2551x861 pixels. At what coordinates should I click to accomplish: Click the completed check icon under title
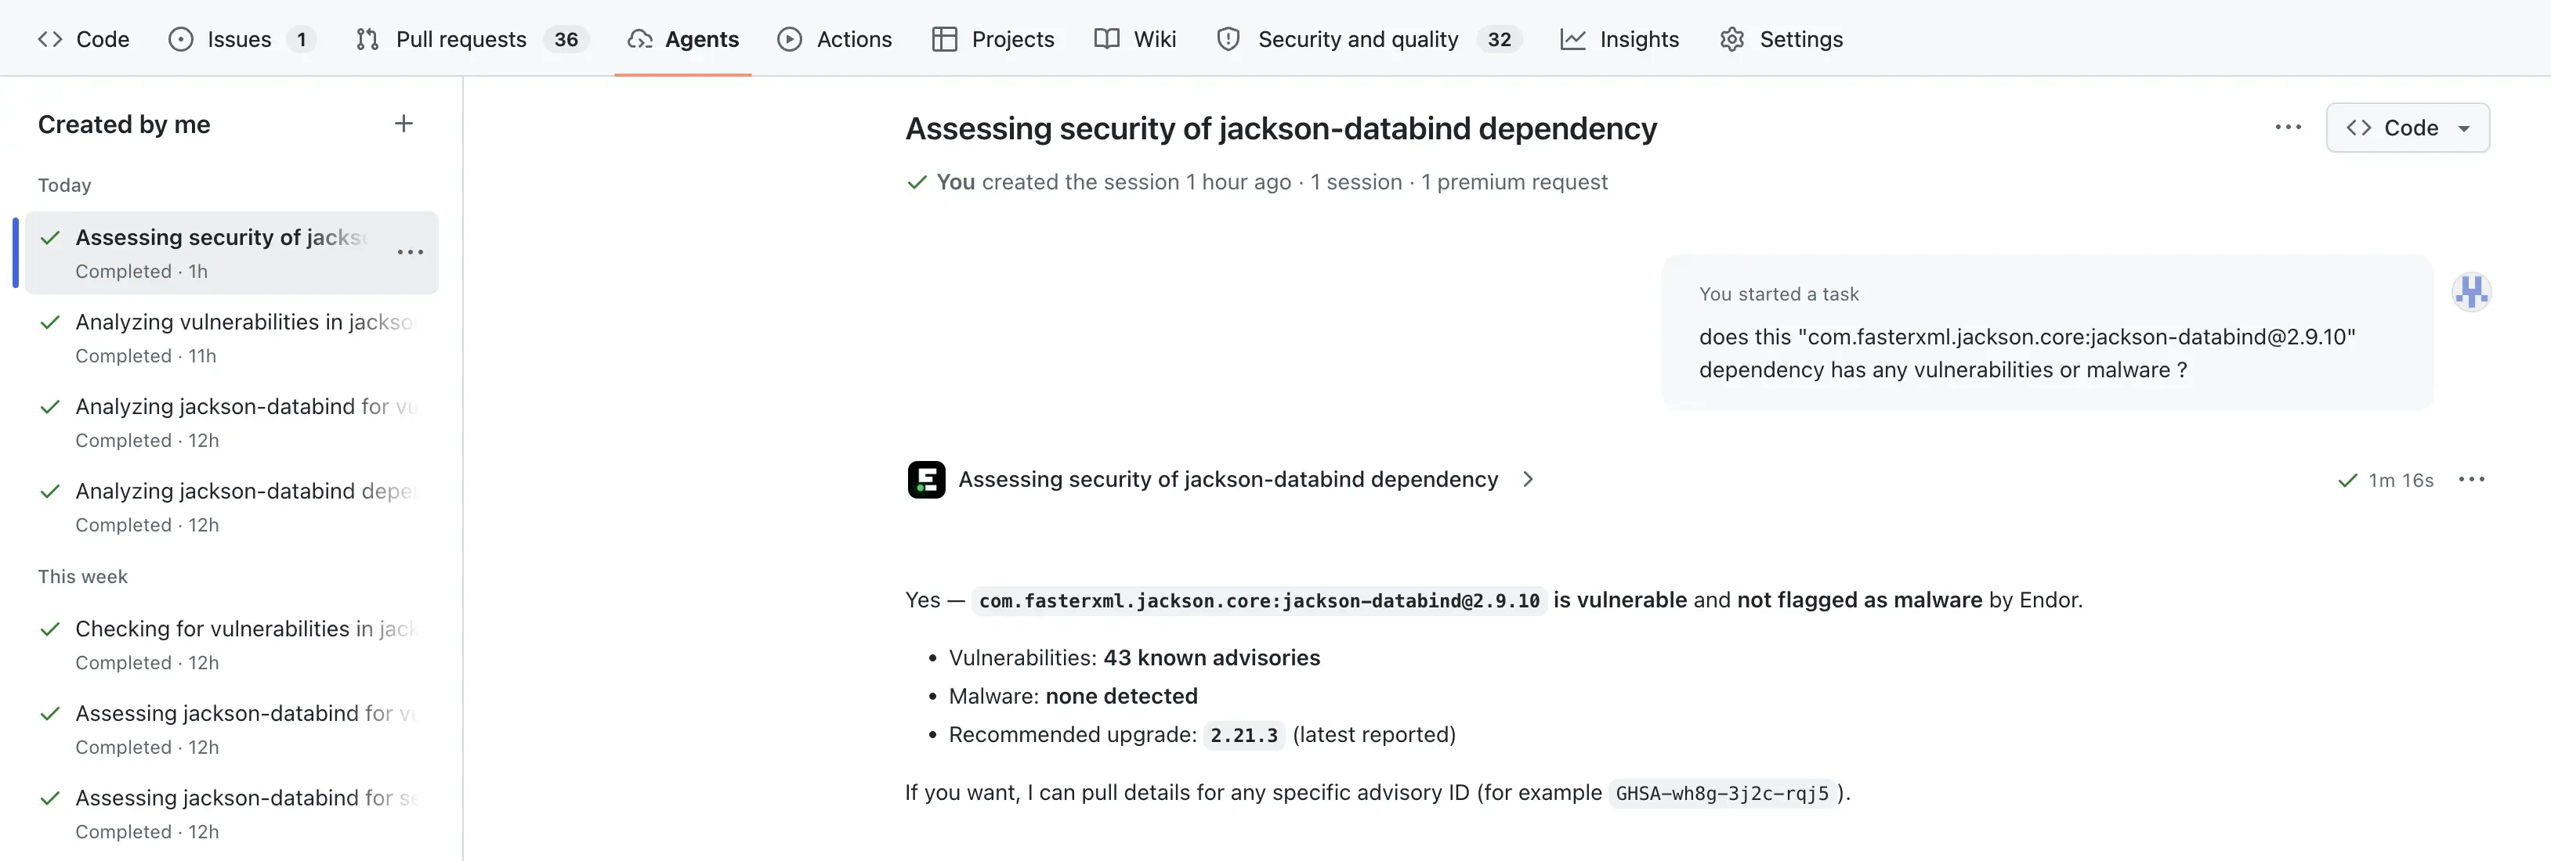click(x=917, y=182)
